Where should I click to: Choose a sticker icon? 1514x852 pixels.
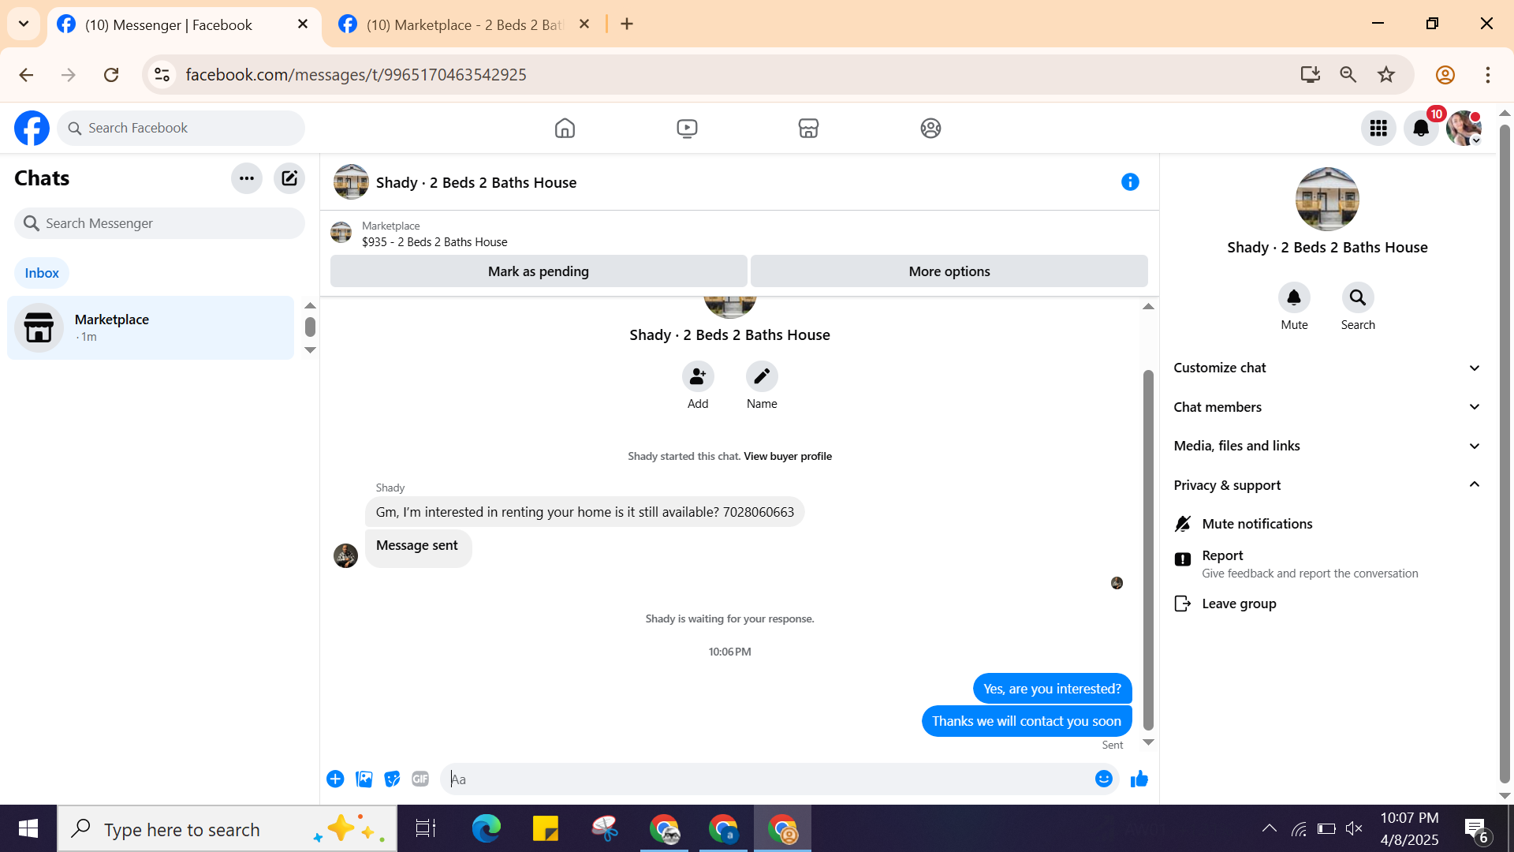click(x=392, y=779)
